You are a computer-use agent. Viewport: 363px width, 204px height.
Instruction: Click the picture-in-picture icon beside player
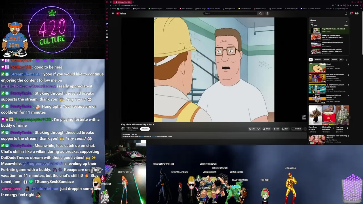pos(304,117)
